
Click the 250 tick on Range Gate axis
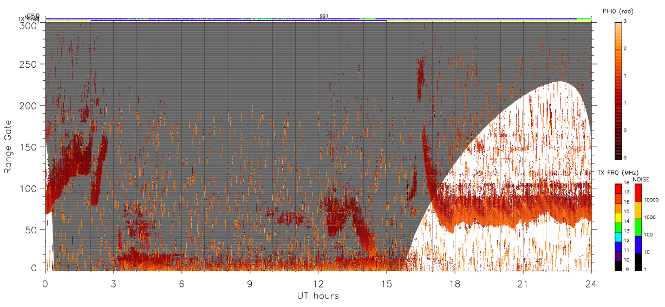point(29,64)
